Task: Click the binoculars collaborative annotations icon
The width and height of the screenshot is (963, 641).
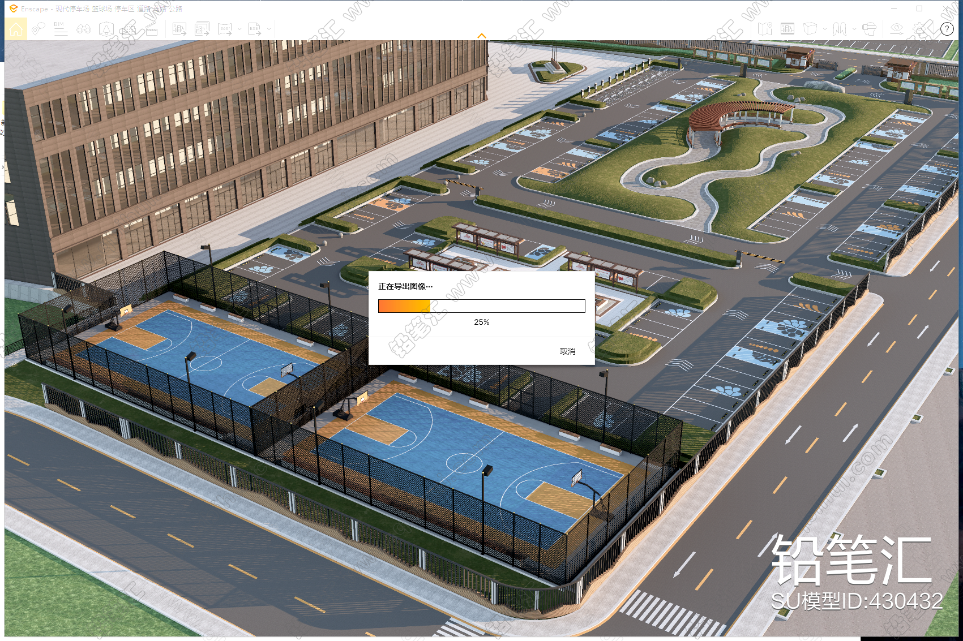Action: (84, 29)
